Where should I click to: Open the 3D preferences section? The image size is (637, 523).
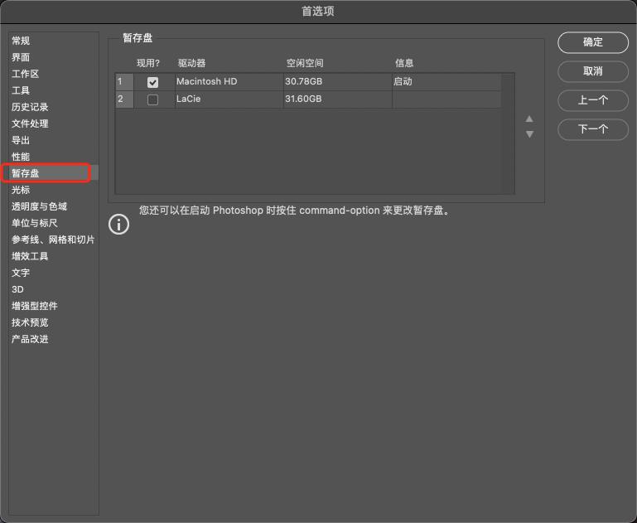pos(17,289)
